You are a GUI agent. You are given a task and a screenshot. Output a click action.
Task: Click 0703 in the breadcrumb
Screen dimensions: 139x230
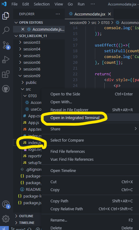105,22
